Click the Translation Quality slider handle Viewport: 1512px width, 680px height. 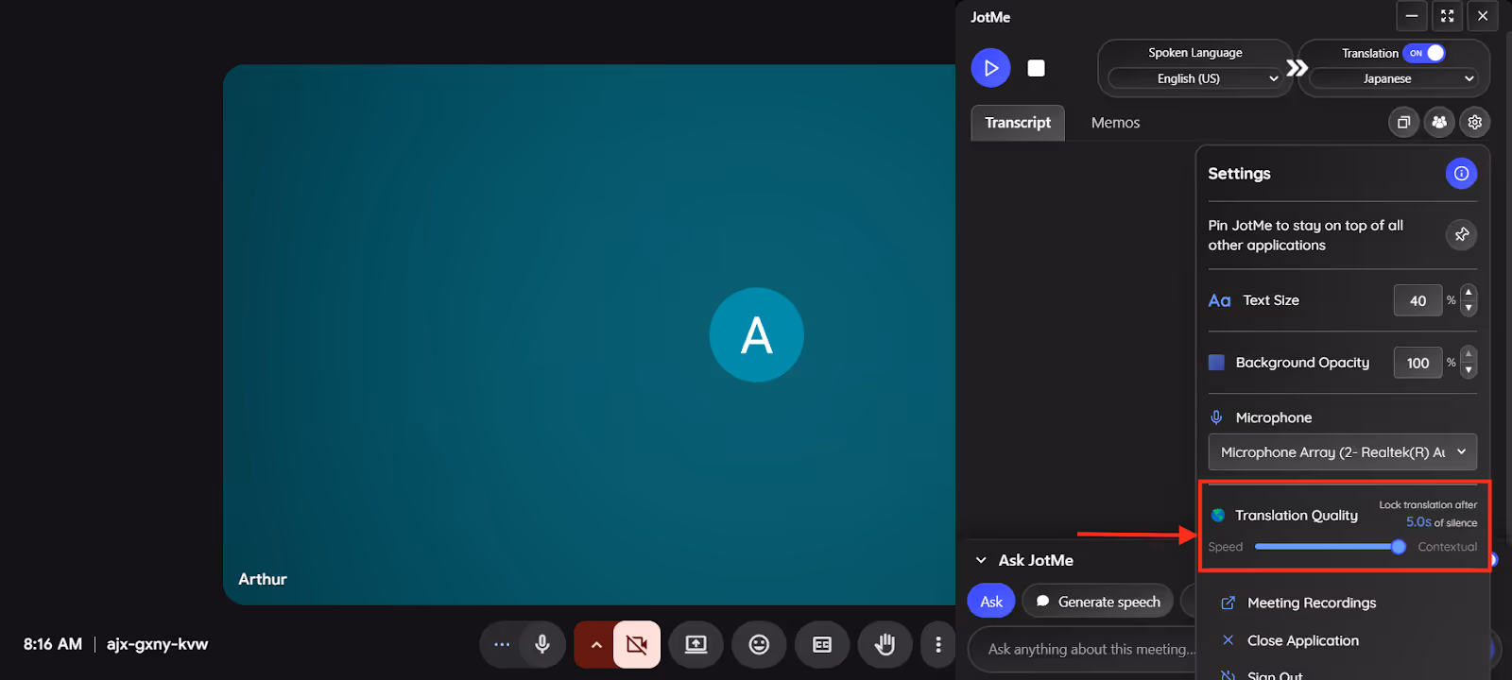pos(1399,547)
